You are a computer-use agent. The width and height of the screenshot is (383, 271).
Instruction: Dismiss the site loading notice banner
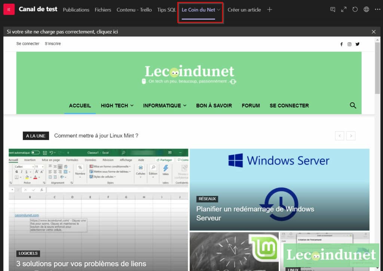[x=374, y=32]
